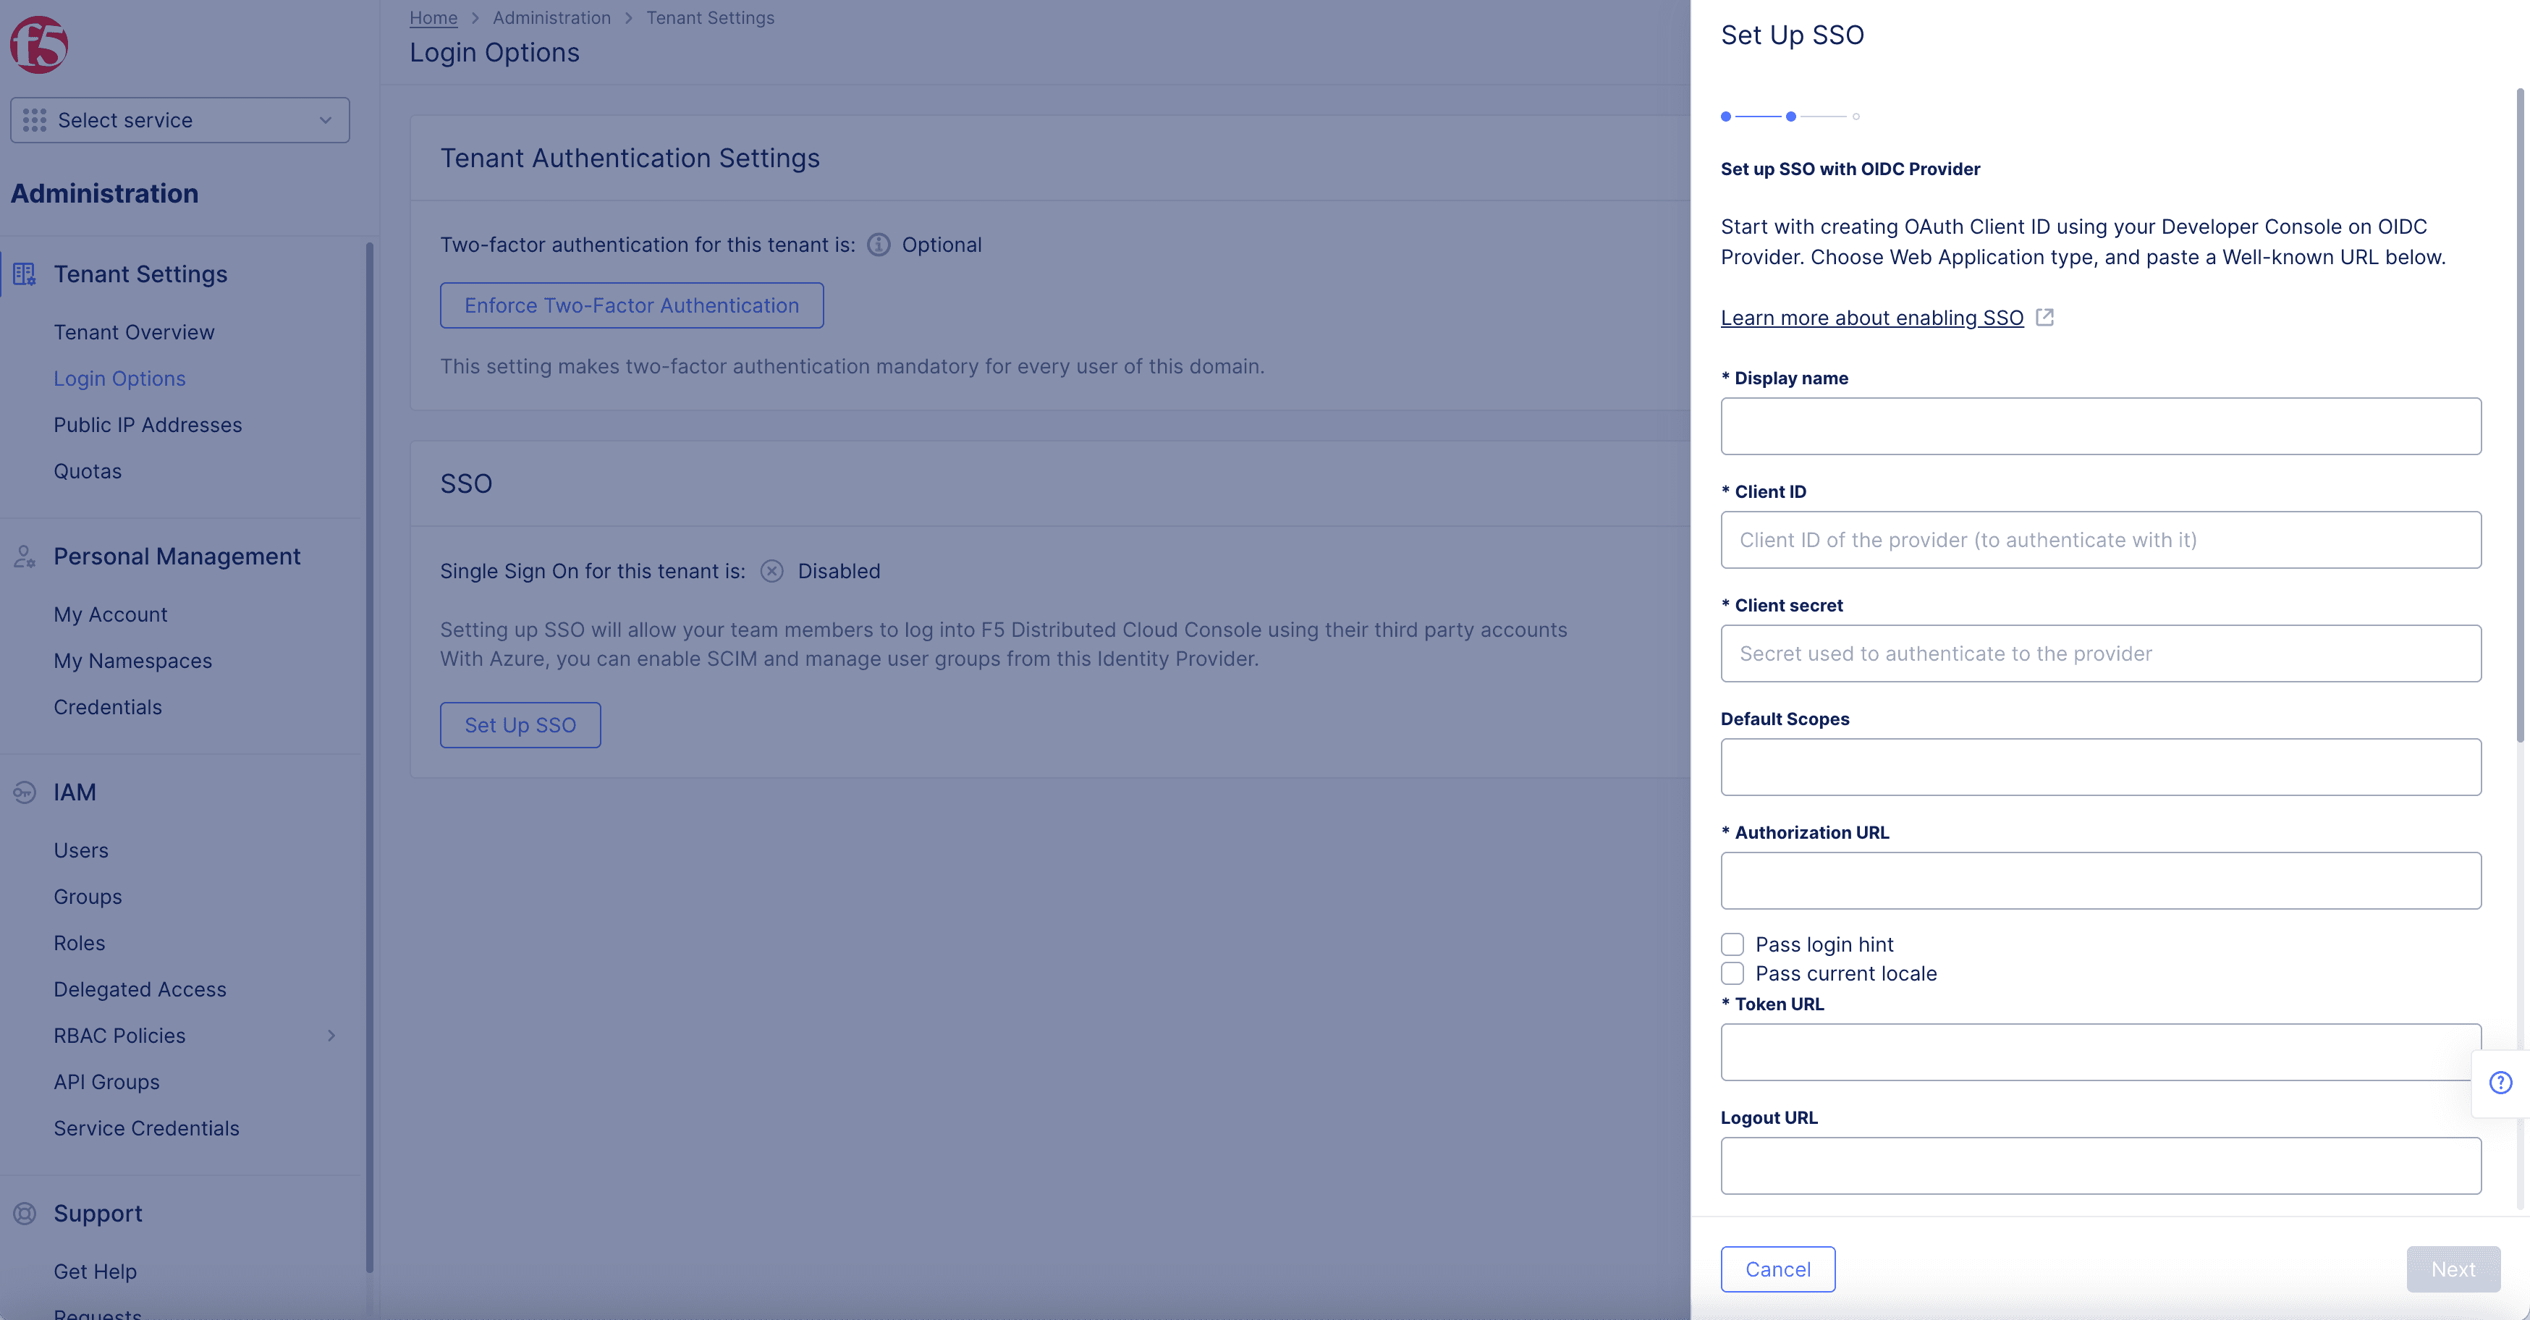This screenshot has height=1320, width=2530.
Task: Click the Support section heading
Action: [x=97, y=1213]
